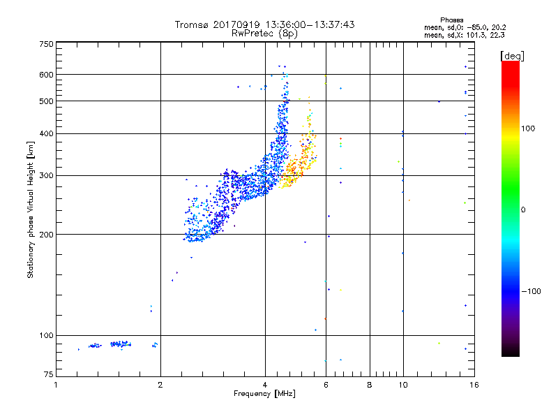
Task: Click the x-axis '6' tick label
Action: click(x=326, y=385)
